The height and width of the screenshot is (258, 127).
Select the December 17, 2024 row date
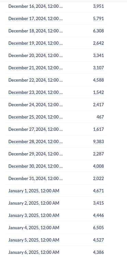click(x=35, y=18)
